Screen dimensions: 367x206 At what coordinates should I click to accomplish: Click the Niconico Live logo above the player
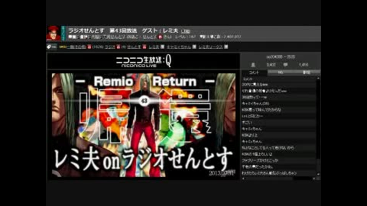143,62
